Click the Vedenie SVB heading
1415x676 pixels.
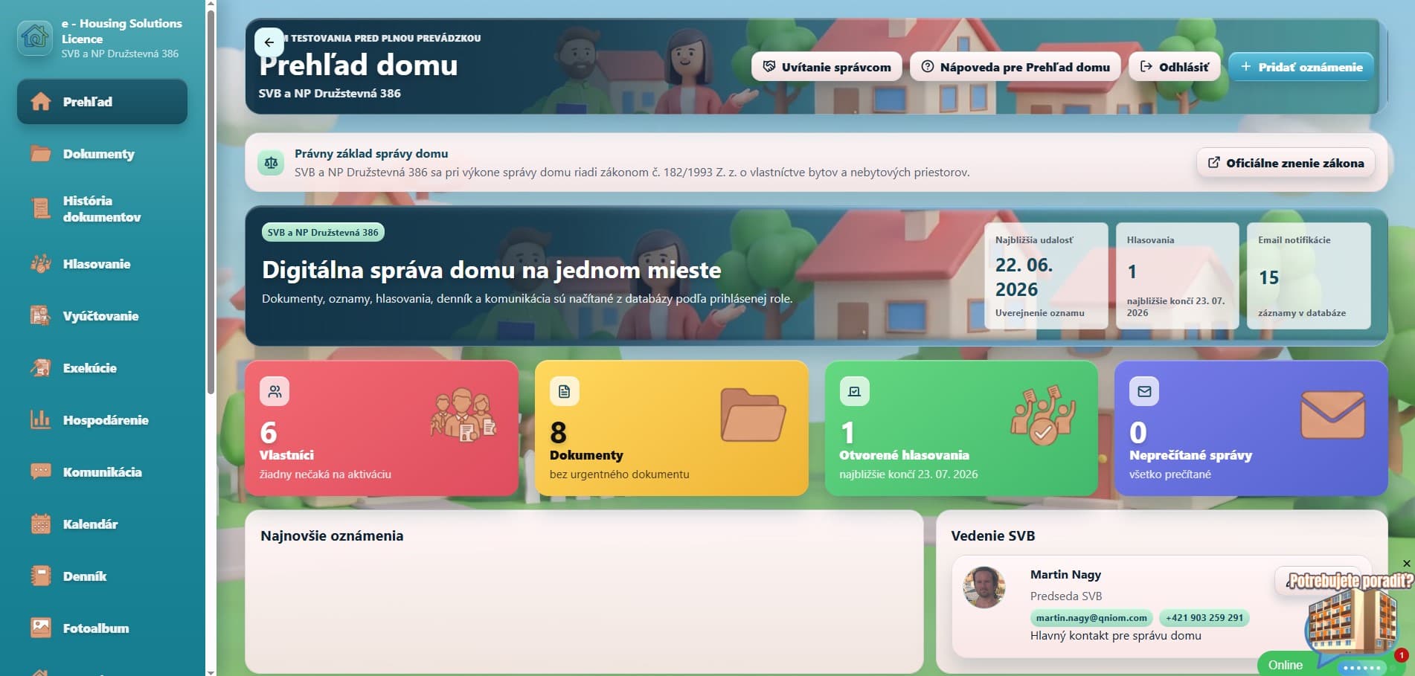pyautogui.click(x=993, y=536)
